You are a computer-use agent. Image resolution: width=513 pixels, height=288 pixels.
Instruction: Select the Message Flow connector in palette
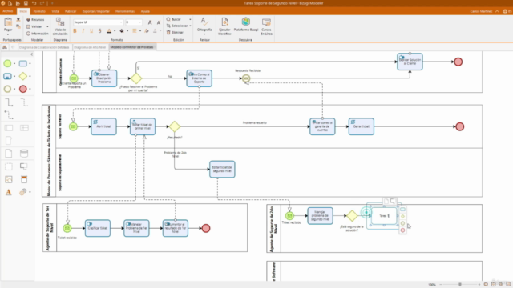(x=9, y=115)
